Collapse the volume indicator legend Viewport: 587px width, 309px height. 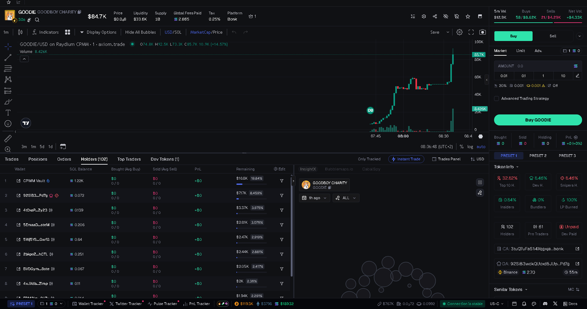coord(24,59)
